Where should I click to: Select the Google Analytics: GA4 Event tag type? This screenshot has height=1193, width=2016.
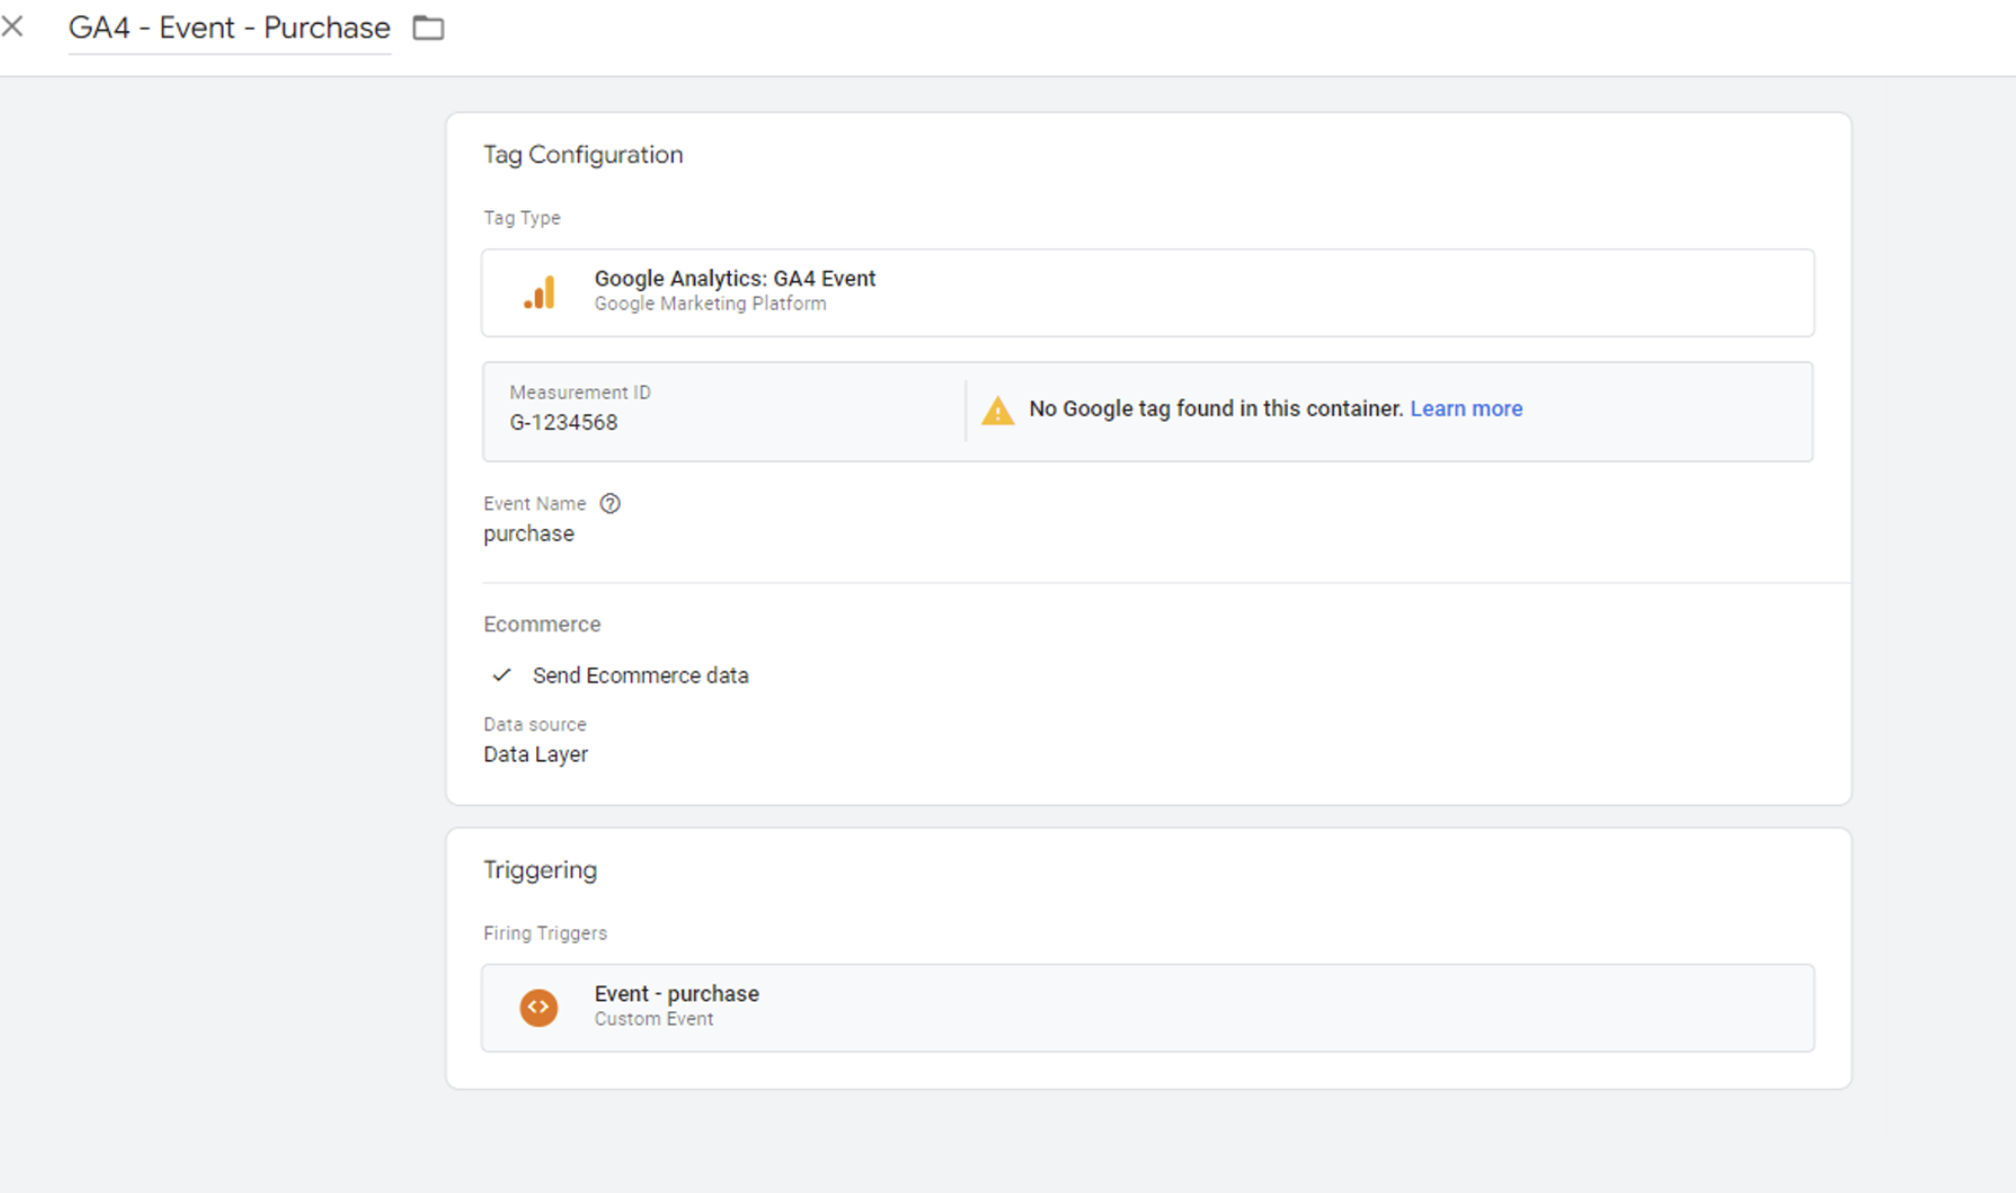click(1148, 293)
